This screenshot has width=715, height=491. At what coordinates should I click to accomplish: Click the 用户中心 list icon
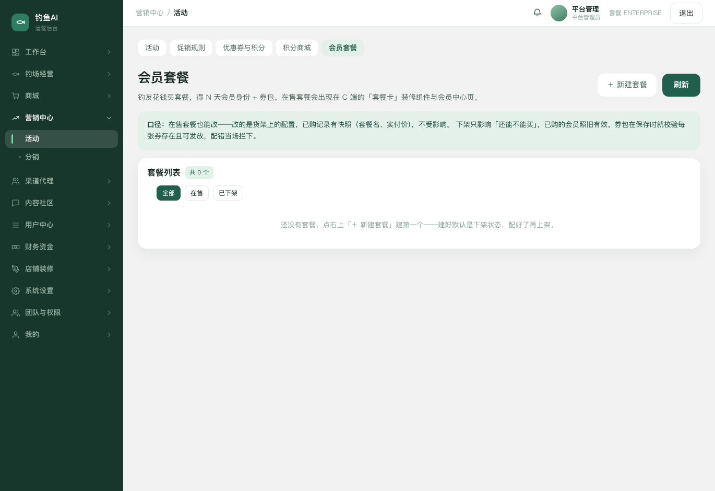16,225
